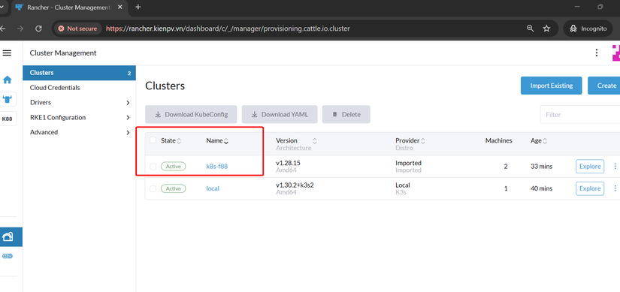Check the local cluster row checkbox
This screenshot has width=620, height=292.
click(153, 189)
